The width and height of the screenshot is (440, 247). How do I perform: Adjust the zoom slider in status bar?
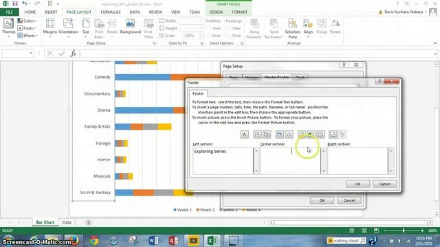[x=404, y=231]
